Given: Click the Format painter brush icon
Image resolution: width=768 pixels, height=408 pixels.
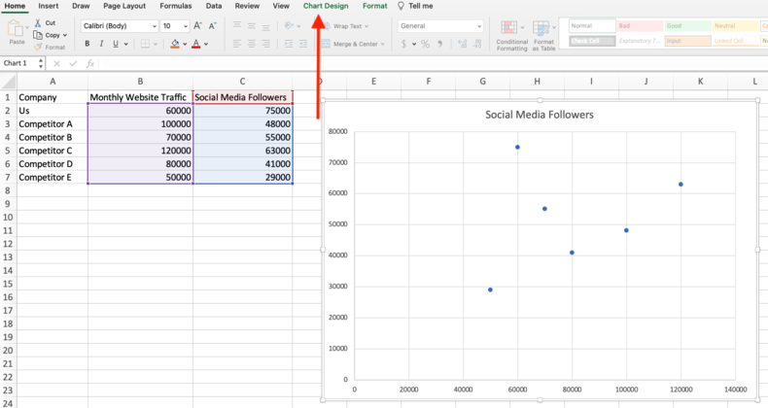Looking at the screenshot, I should pos(38,47).
